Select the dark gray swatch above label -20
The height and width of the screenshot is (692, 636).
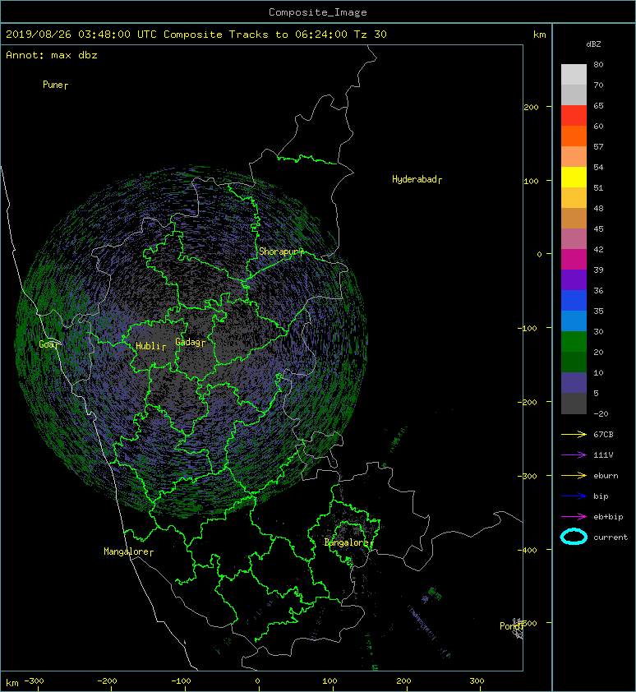tap(574, 403)
